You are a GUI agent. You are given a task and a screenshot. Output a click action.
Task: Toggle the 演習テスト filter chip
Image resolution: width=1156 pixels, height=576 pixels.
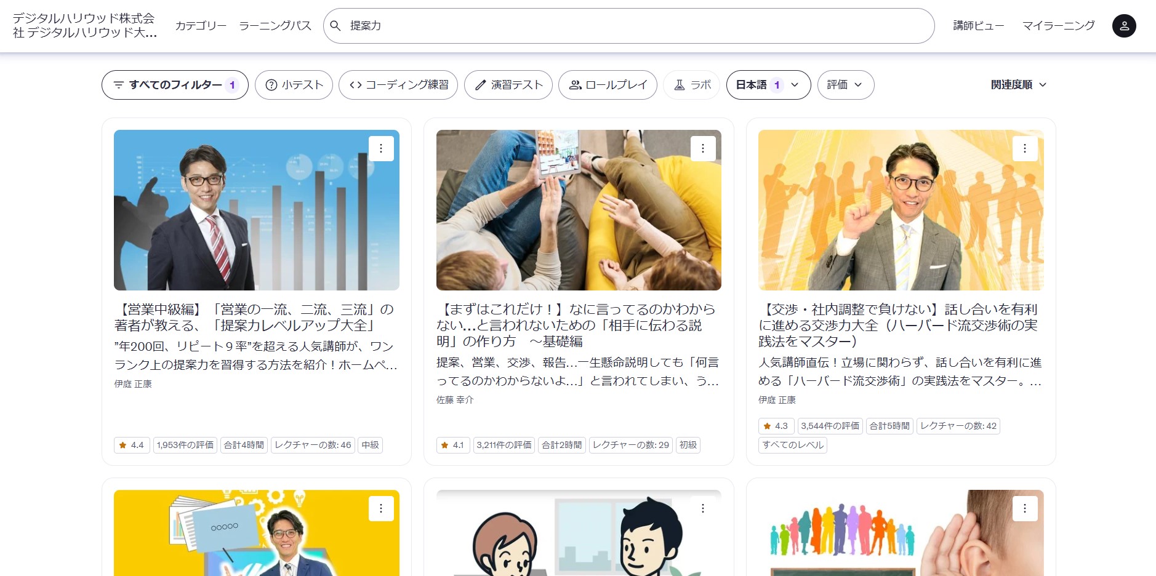(x=508, y=85)
